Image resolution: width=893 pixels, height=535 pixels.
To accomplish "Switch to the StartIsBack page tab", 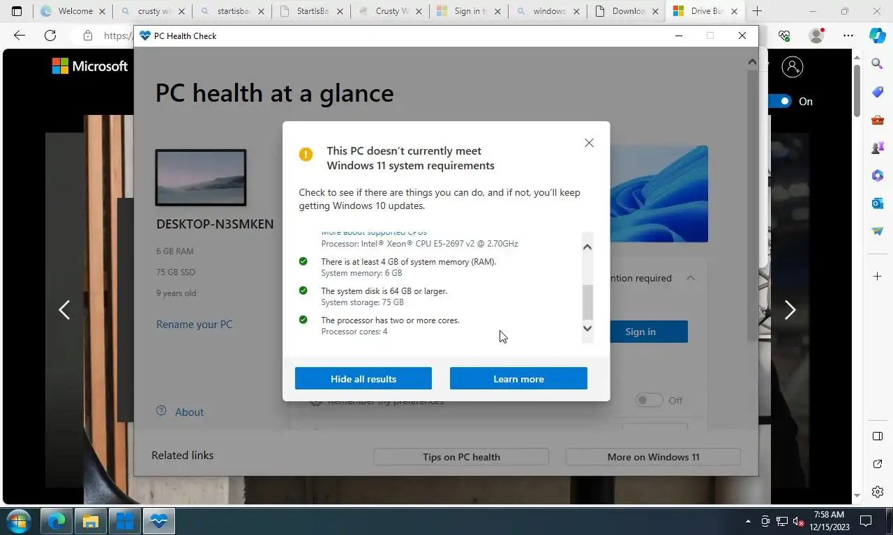I will (x=313, y=11).
